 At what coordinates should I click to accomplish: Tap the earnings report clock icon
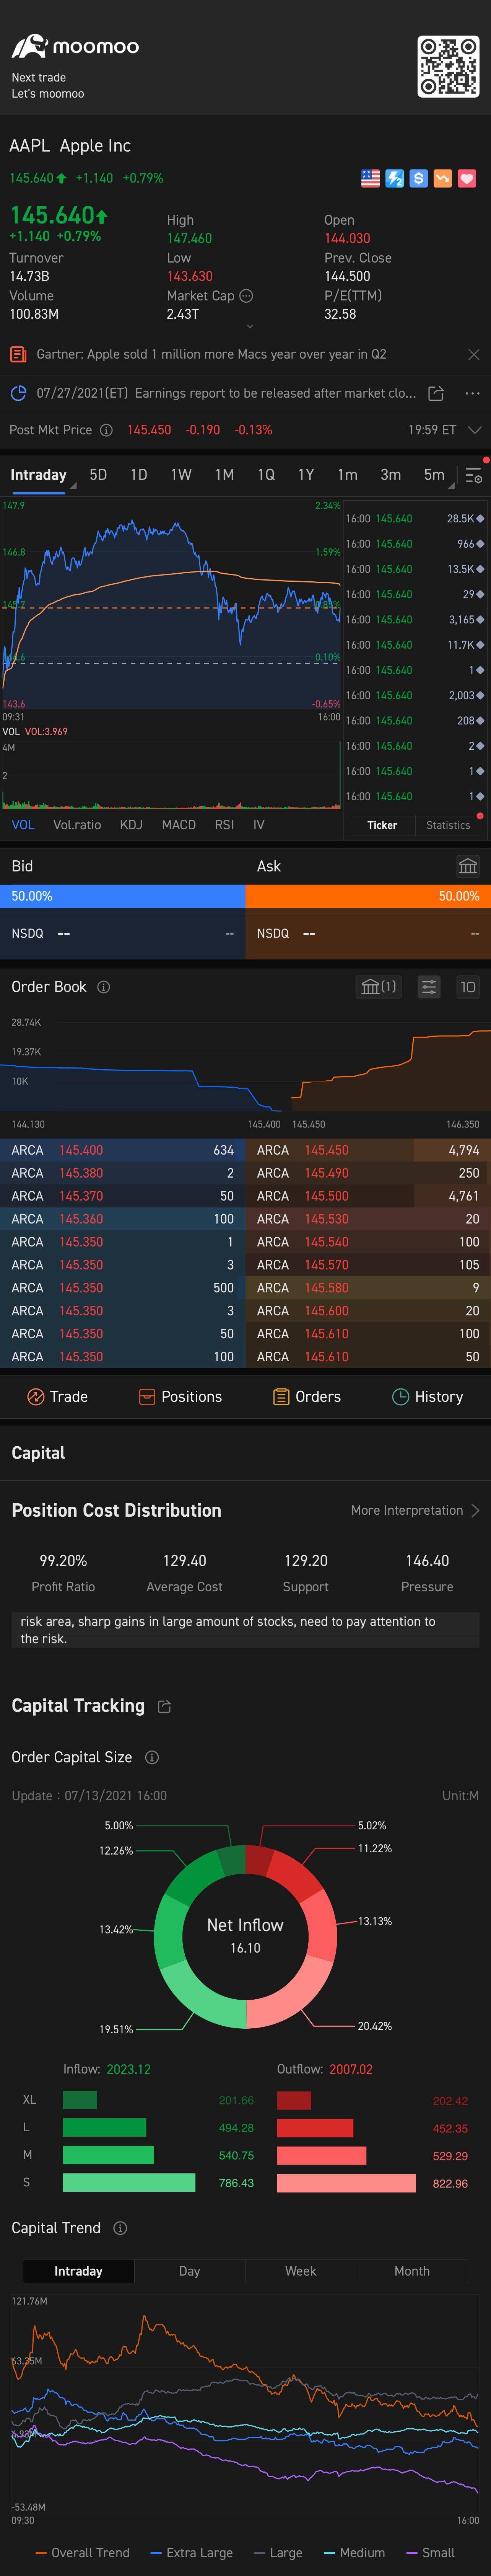(x=18, y=393)
